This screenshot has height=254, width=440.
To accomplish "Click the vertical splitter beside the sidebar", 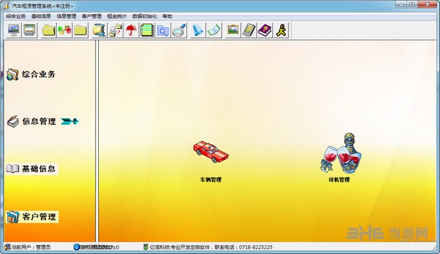I will 97,141.
